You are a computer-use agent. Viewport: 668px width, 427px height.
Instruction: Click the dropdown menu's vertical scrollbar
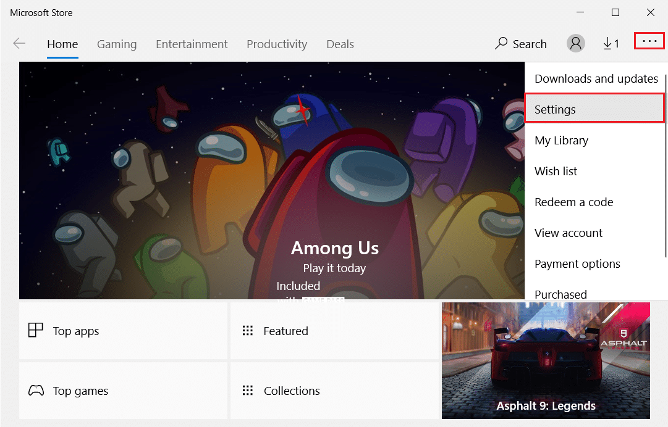click(665, 167)
